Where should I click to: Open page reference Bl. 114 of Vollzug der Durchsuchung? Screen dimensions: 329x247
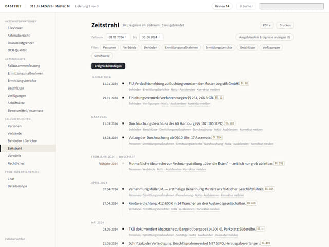click(x=217, y=137)
